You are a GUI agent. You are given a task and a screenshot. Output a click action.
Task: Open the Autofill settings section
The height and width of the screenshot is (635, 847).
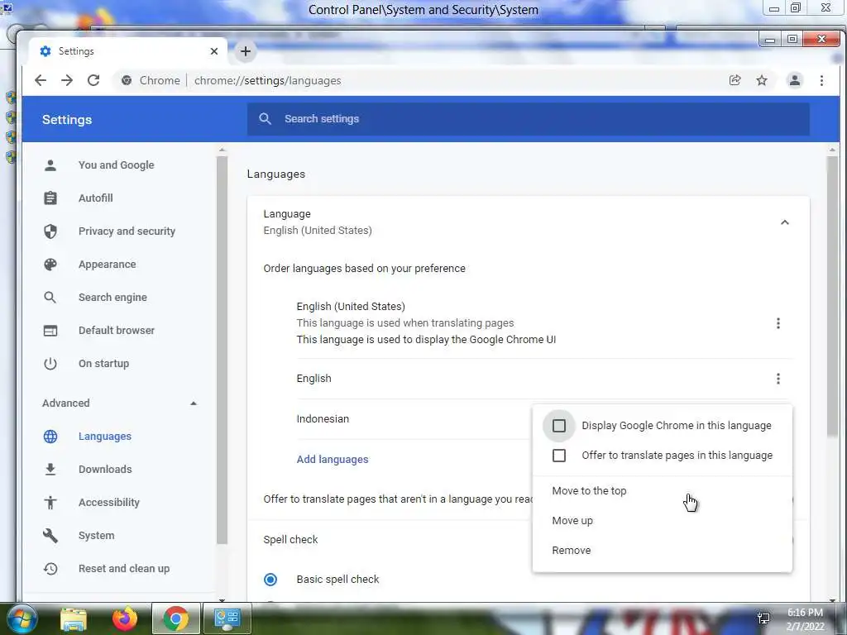96,198
